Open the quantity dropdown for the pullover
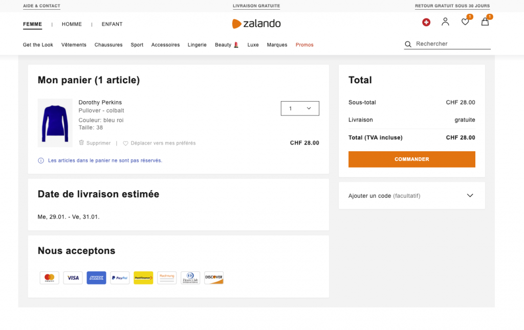The width and height of the screenshot is (524, 330). pyautogui.click(x=300, y=108)
